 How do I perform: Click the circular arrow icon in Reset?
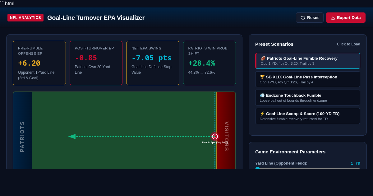[x=303, y=18]
